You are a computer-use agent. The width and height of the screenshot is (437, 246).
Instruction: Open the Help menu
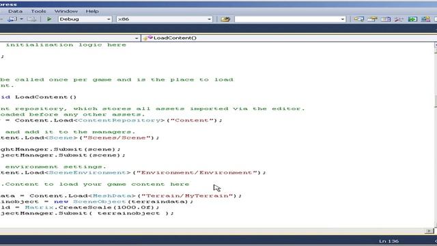92,11
